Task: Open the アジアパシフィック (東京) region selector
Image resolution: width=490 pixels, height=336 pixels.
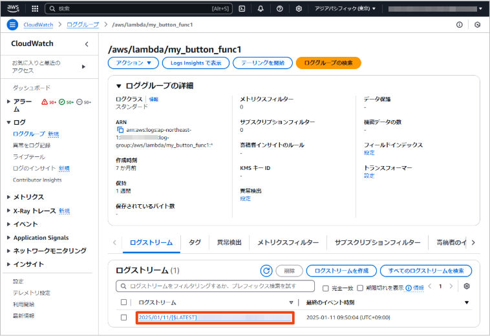Action: click(345, 8)
